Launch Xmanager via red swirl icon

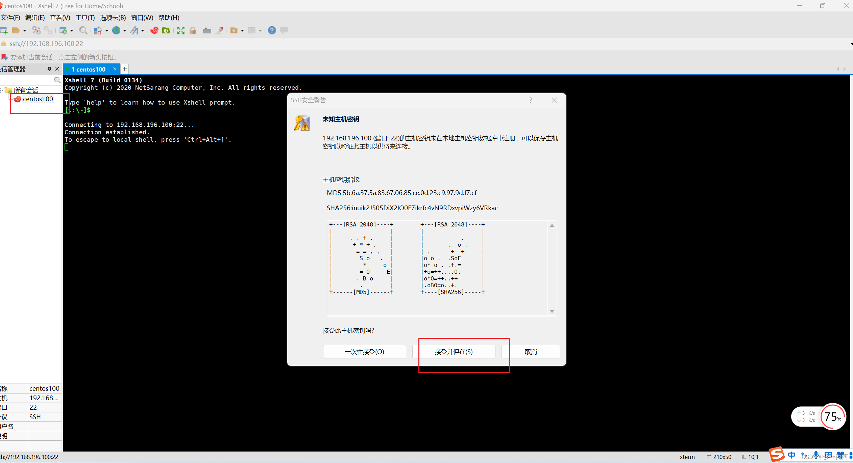(154, 31)
